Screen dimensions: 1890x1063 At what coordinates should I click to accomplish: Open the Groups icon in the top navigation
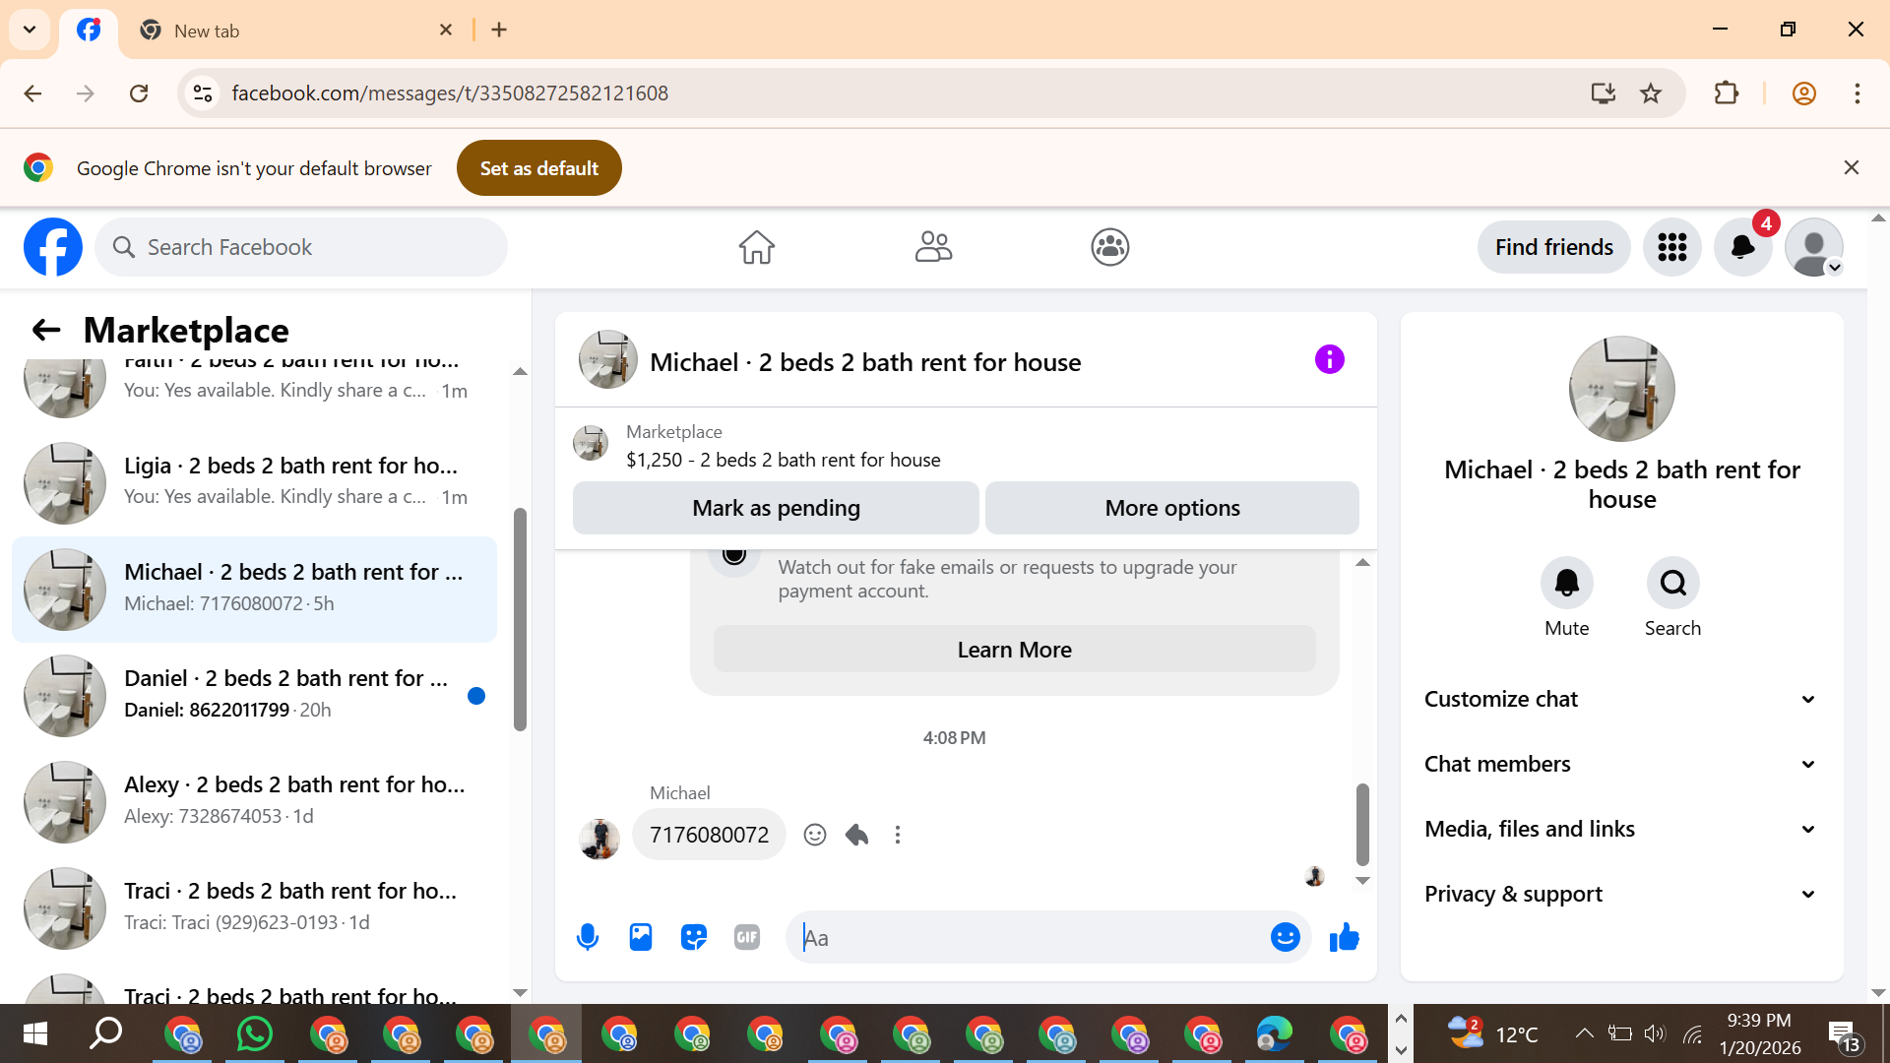1110,247
